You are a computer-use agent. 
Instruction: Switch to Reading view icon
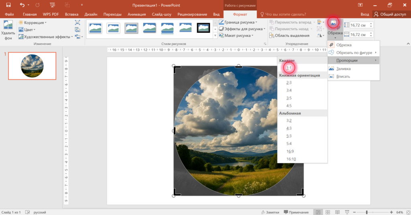pyautogui.click(x=337, y=212)
